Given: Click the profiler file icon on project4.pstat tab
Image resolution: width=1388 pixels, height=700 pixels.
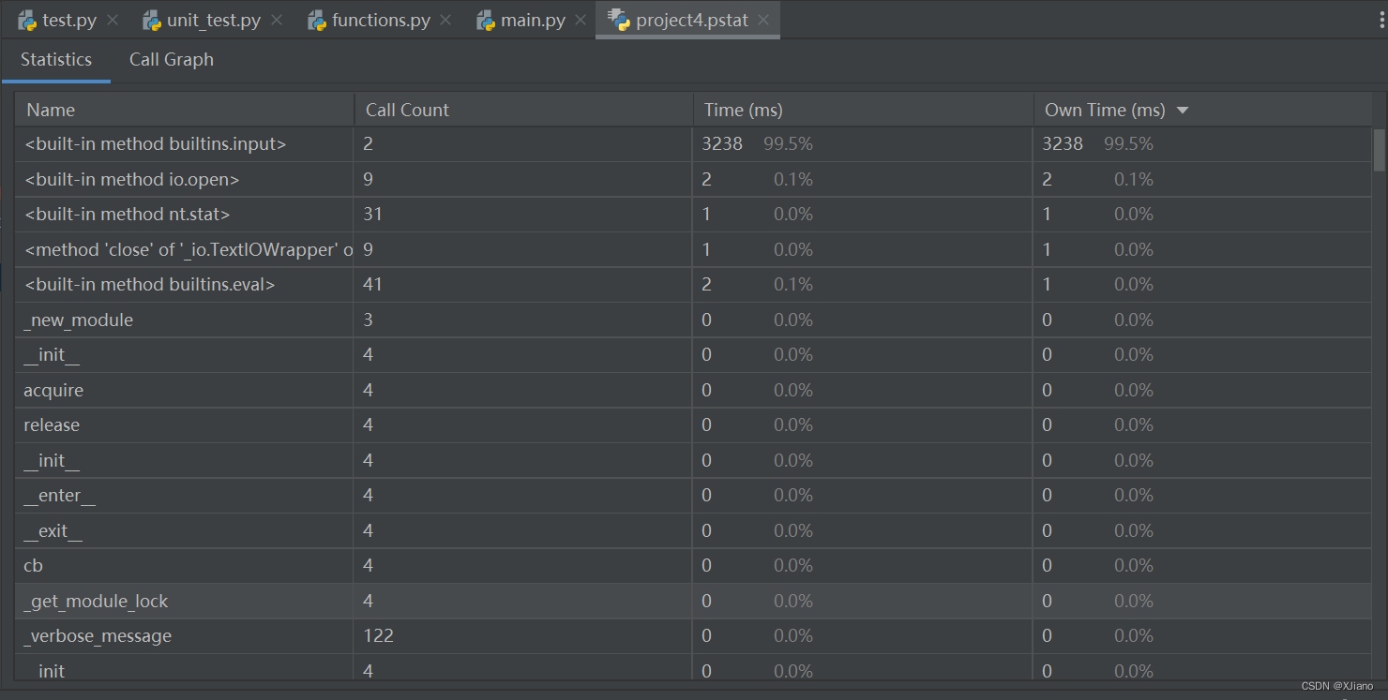Looking at the screenshot, I should 619,20.
